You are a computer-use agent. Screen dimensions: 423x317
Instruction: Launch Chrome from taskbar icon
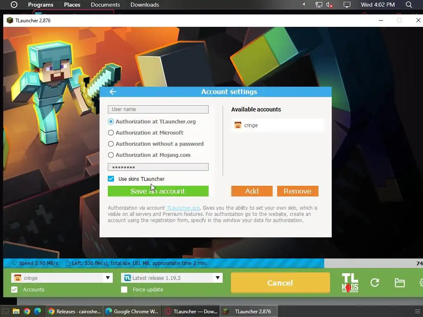coord(27,311)
